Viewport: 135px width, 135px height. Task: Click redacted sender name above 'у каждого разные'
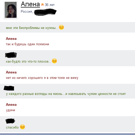(x=9, y=88)
